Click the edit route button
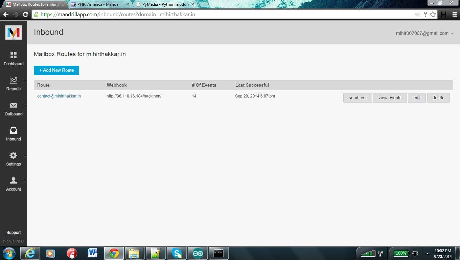The height and width of the screenshot is (260, 460). click(417, 98)
